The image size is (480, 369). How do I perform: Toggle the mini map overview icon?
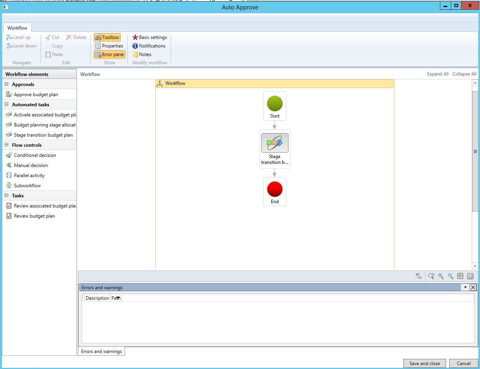click(x=470, y=276)
